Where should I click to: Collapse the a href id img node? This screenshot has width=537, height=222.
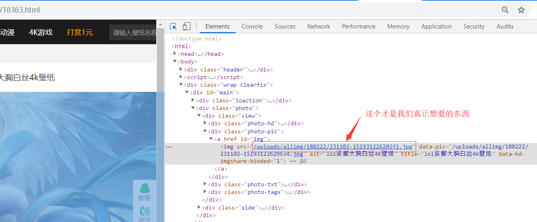[x=211, y=139]
